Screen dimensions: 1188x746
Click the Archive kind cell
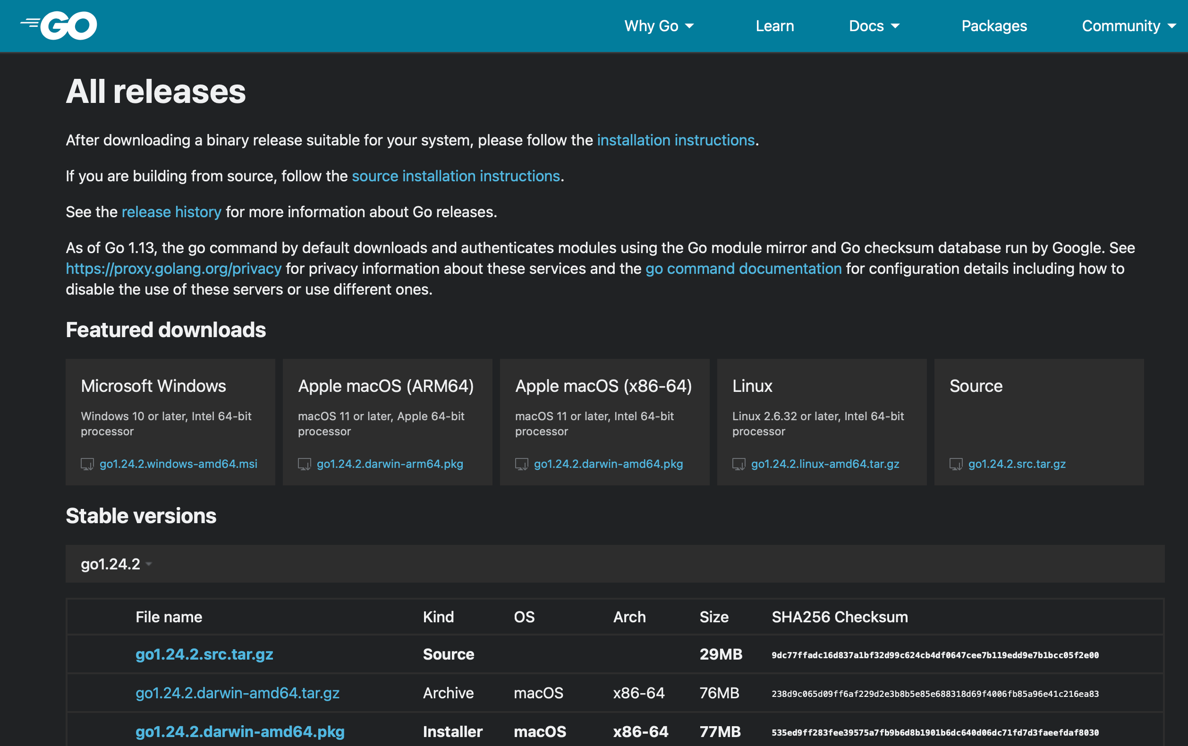(448, 693)
